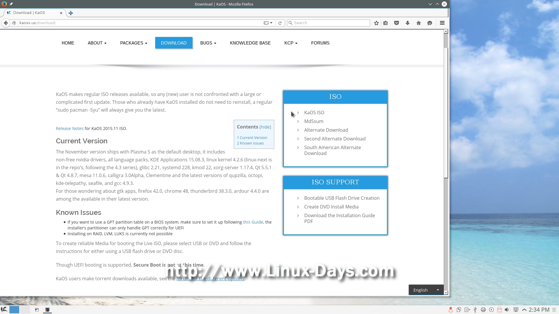The height and width of the screenshot is (314, 559).
Task: Open the HOME menu item
Action: pyautogui.click(x=68, y=43)
